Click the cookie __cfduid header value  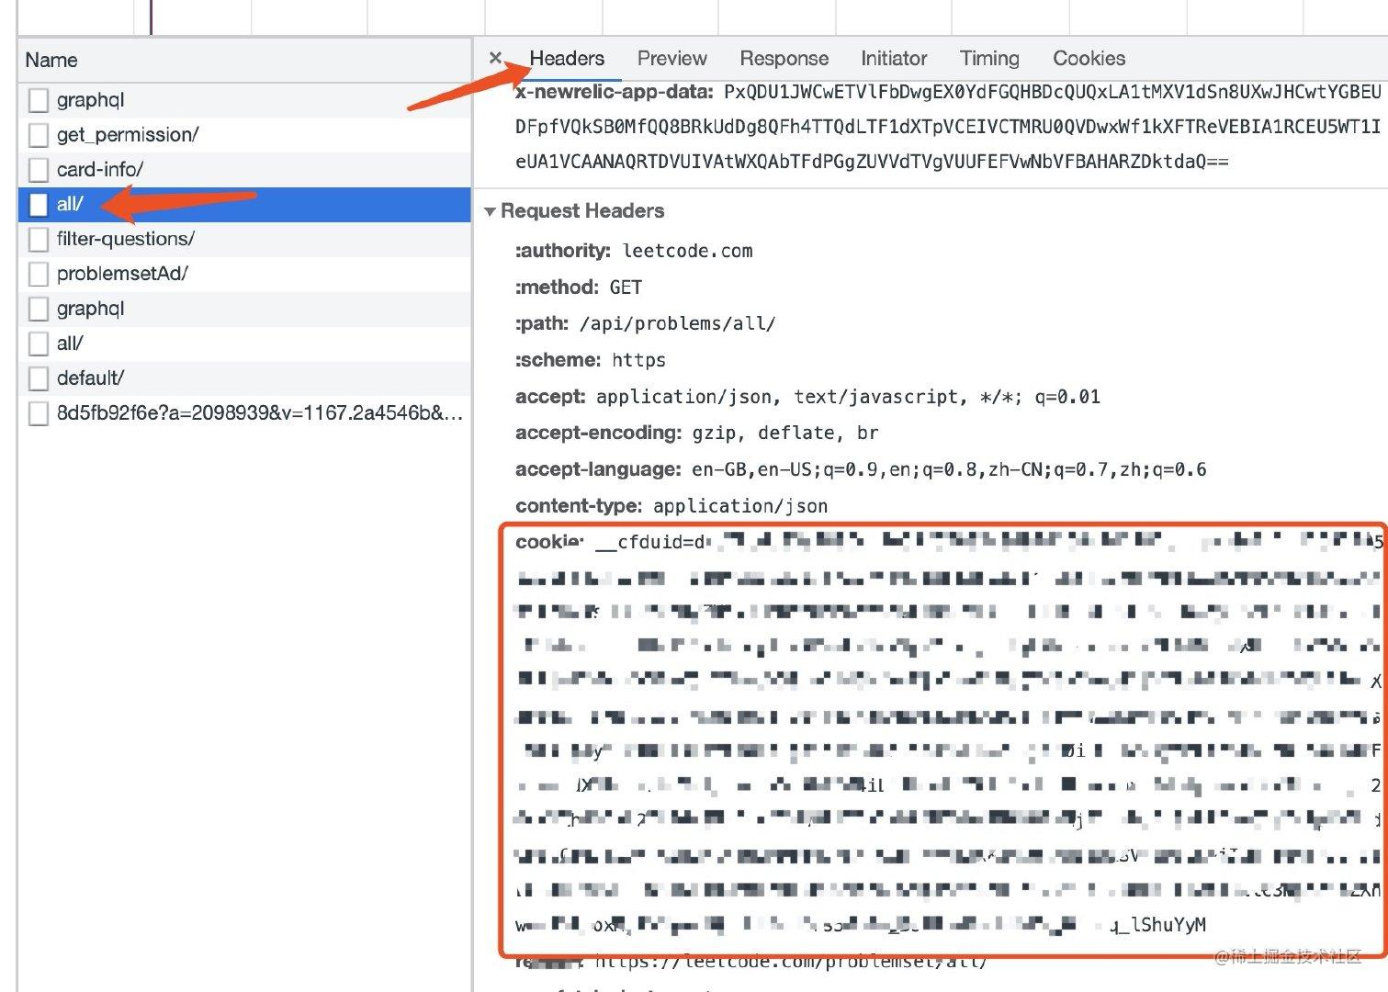948,735
